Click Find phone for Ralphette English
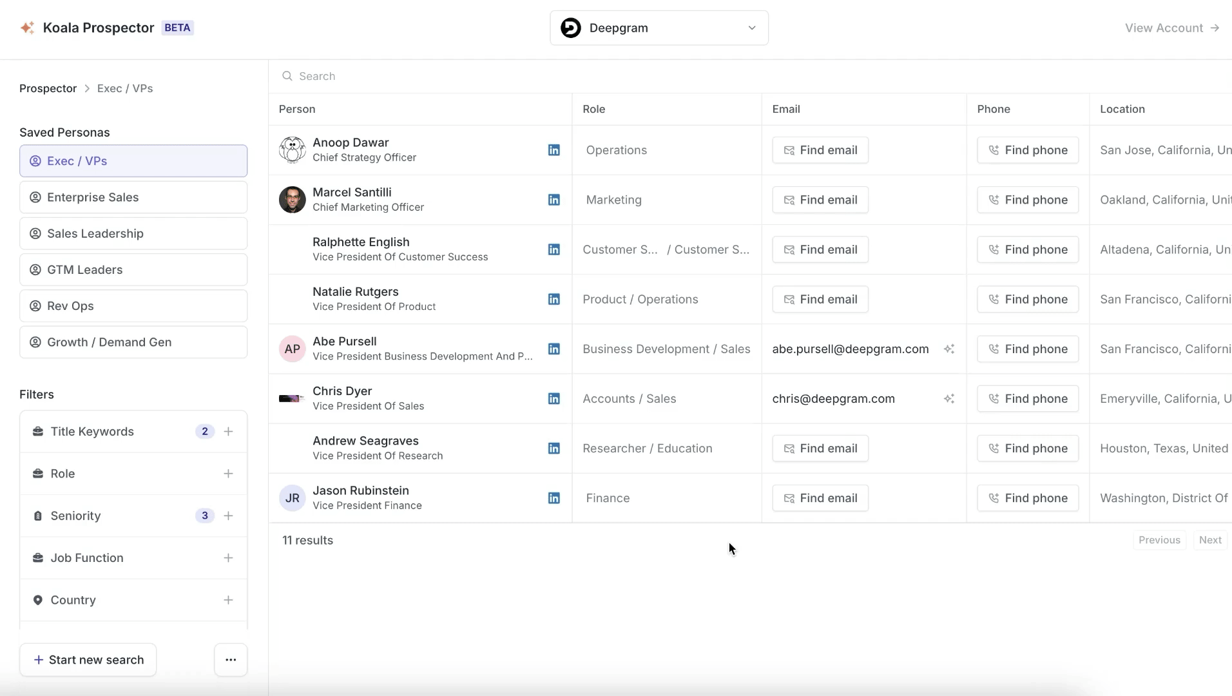This screenshot has height=696, width=1232. tap(1028, 249)
